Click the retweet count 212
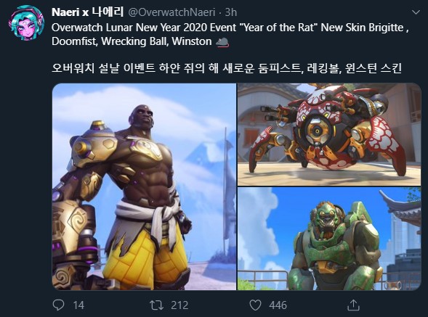The image size is (428, 317). [x=179, y=305]
